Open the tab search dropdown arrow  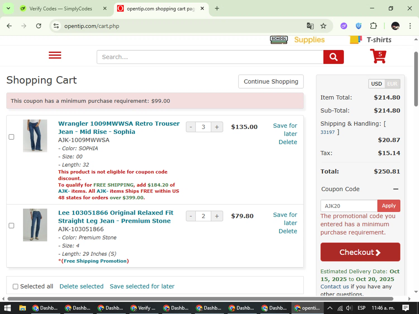(8, 8)
